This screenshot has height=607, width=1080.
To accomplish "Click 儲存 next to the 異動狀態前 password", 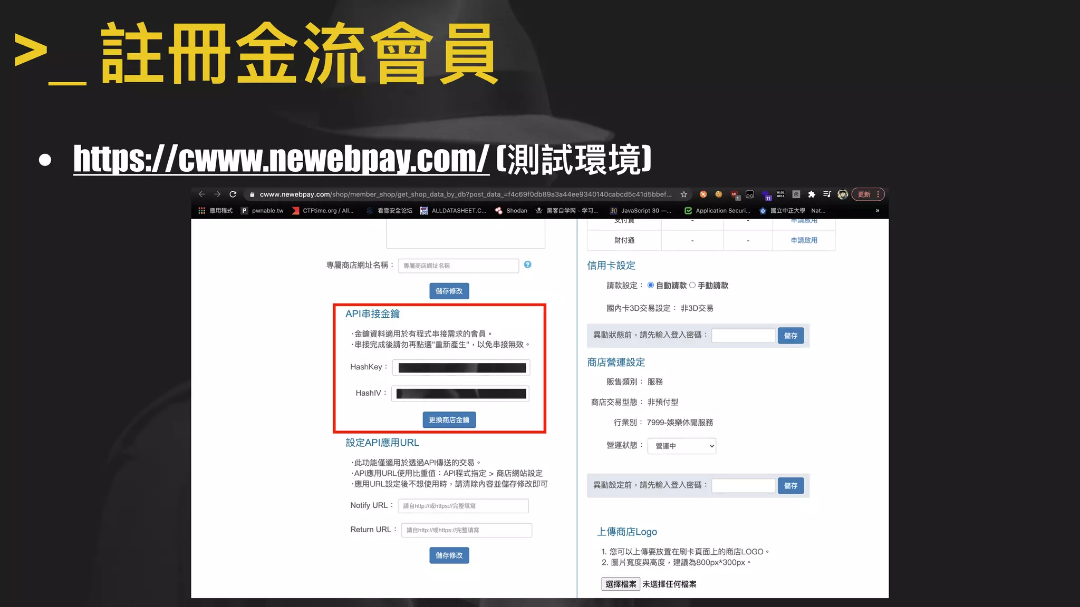I will click(791, 336).
